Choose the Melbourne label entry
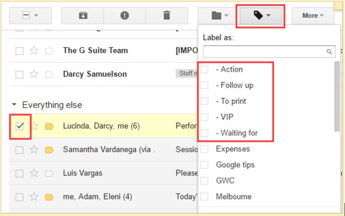 234,196
